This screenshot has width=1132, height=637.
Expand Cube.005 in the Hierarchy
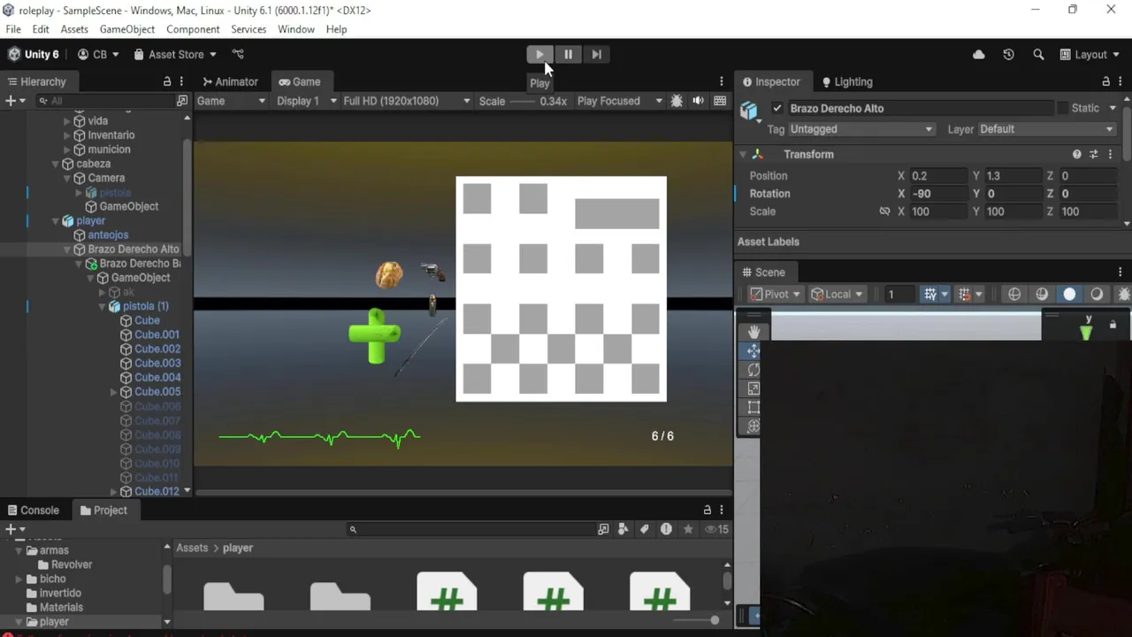pyautogui.click(x=113, y=392)
